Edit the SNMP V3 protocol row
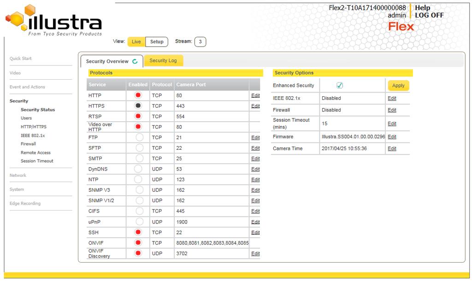This screenshot has width=472, height=281. (255, 190)
